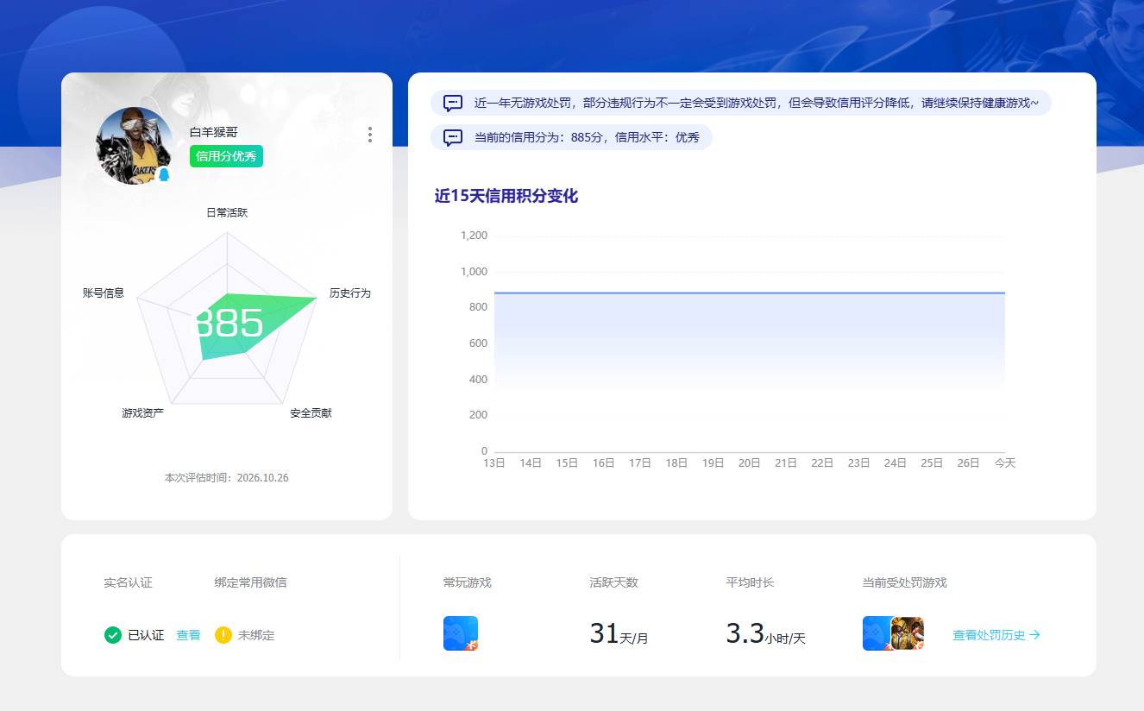Click the chat icon beside 近一年无游戏处罚 notice
This screenshot has height=711, width=1144.
(x=453, y=103)
